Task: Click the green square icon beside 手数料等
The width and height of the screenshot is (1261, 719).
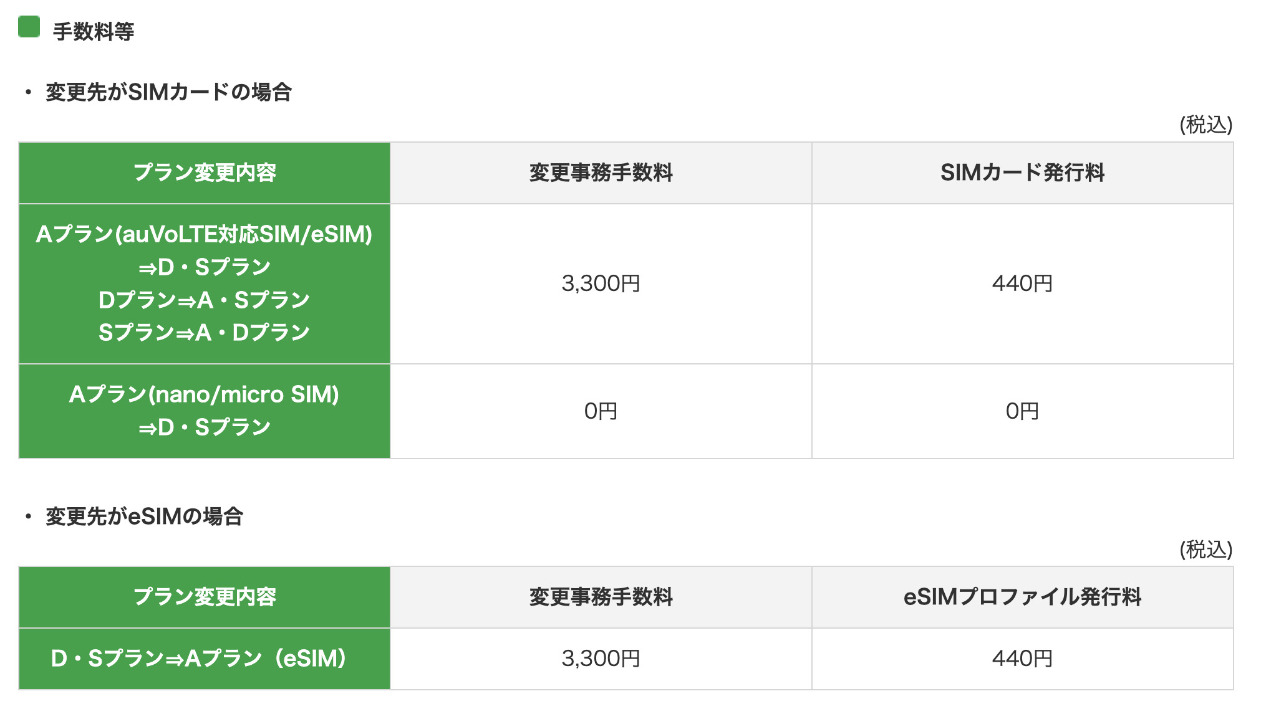Action: 29,27
